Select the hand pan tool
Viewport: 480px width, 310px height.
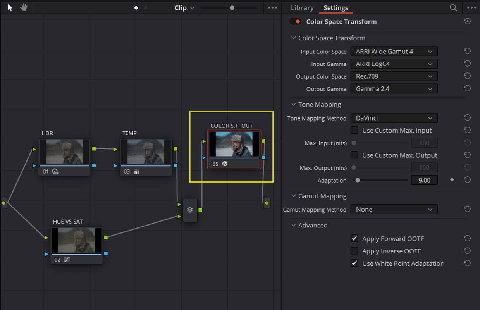point(24,7)
